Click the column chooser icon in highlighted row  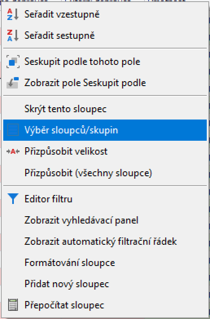click(13, 130)
